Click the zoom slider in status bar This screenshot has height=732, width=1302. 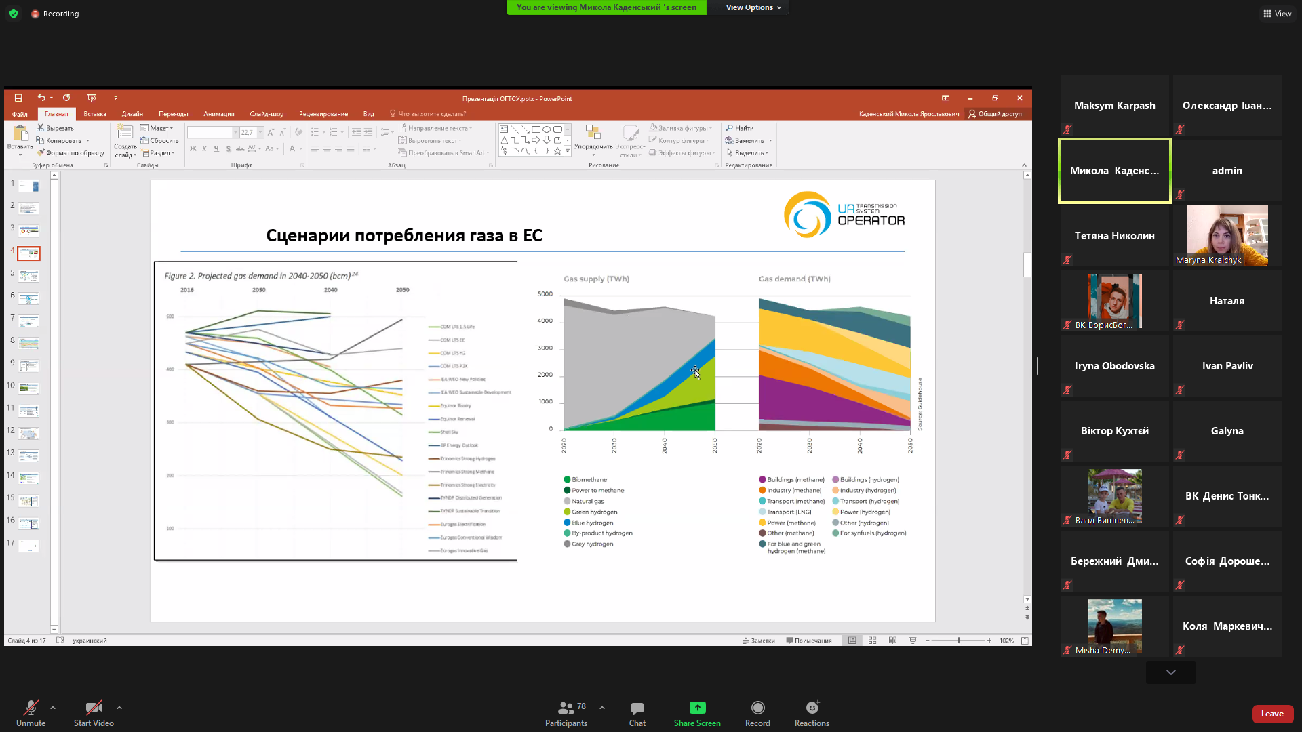958,640
